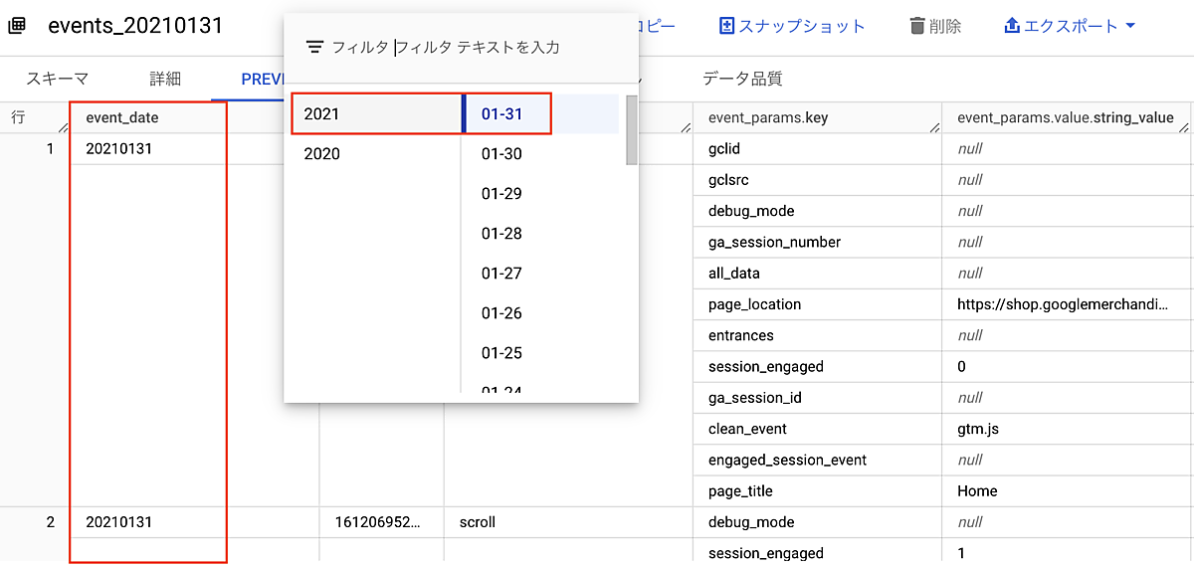Click the date list scrollbar thumb
Image resolution: width=1194 pixels, height=567 pixels.
pos(631,129)
